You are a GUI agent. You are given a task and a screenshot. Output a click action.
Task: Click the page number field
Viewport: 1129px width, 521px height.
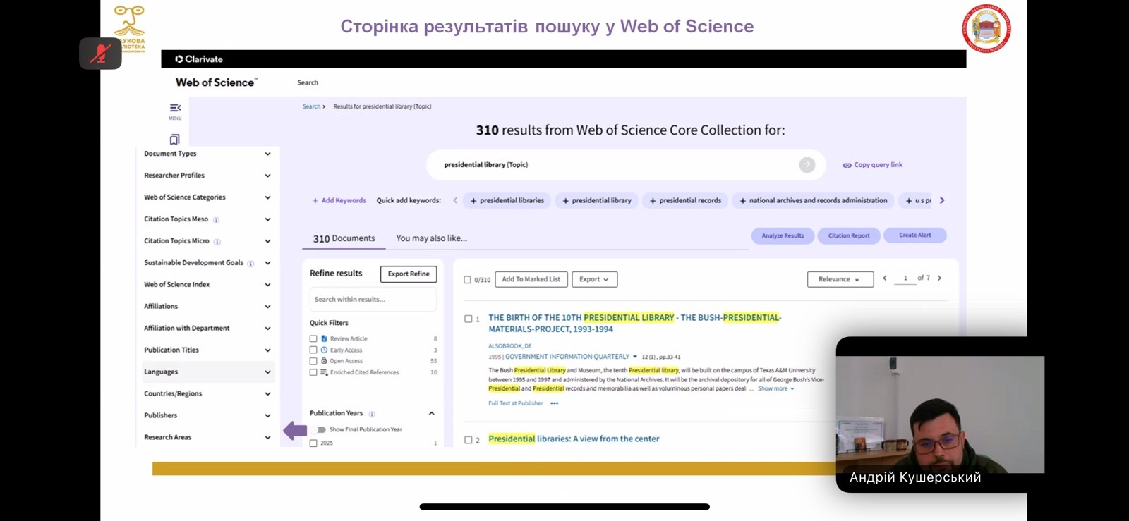coord(905,279)
